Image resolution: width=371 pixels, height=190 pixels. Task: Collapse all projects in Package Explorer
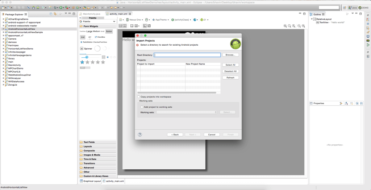click(51, 14)
